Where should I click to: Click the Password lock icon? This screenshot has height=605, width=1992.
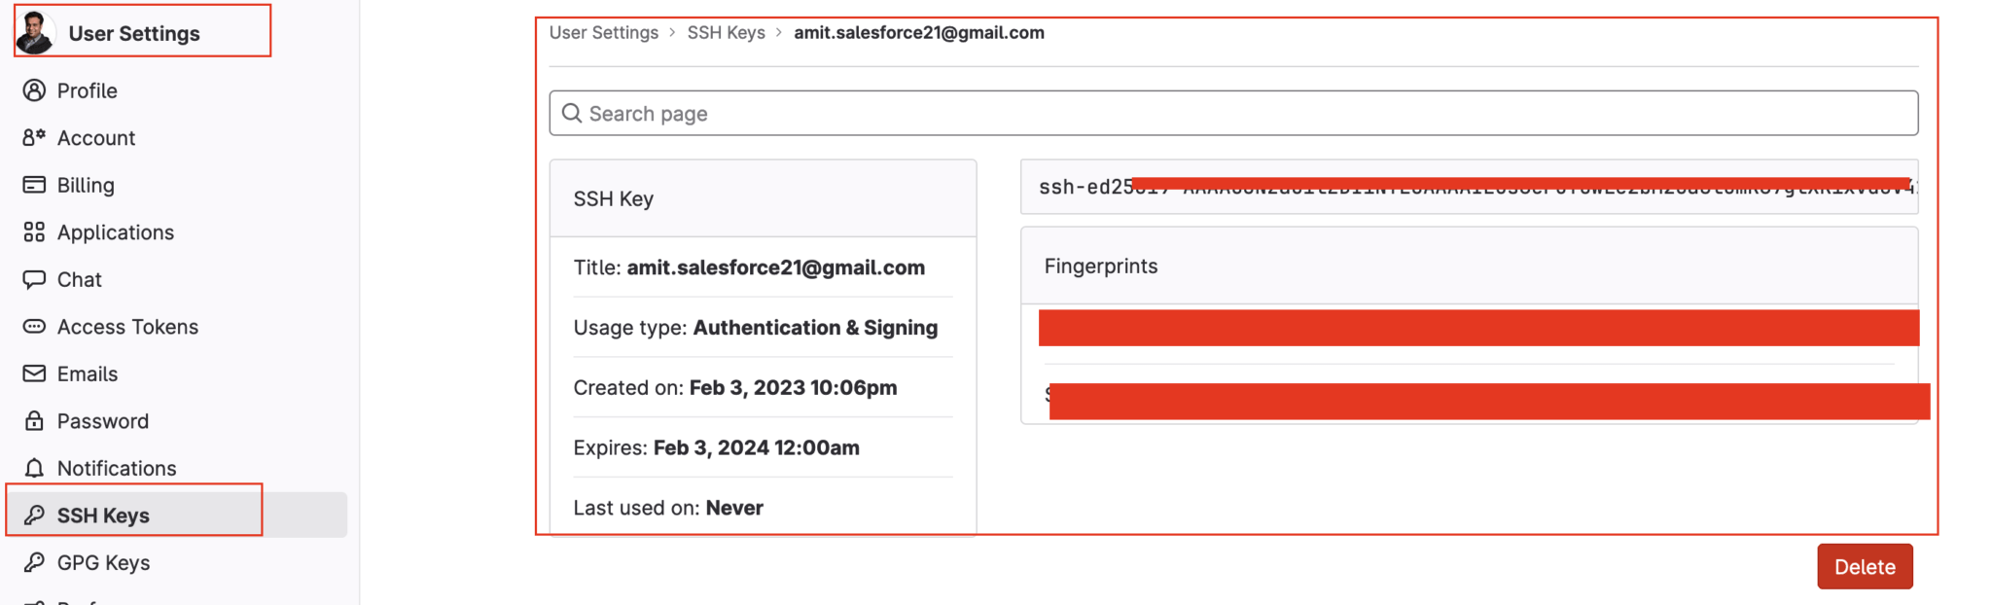click(x=34, y=421)
